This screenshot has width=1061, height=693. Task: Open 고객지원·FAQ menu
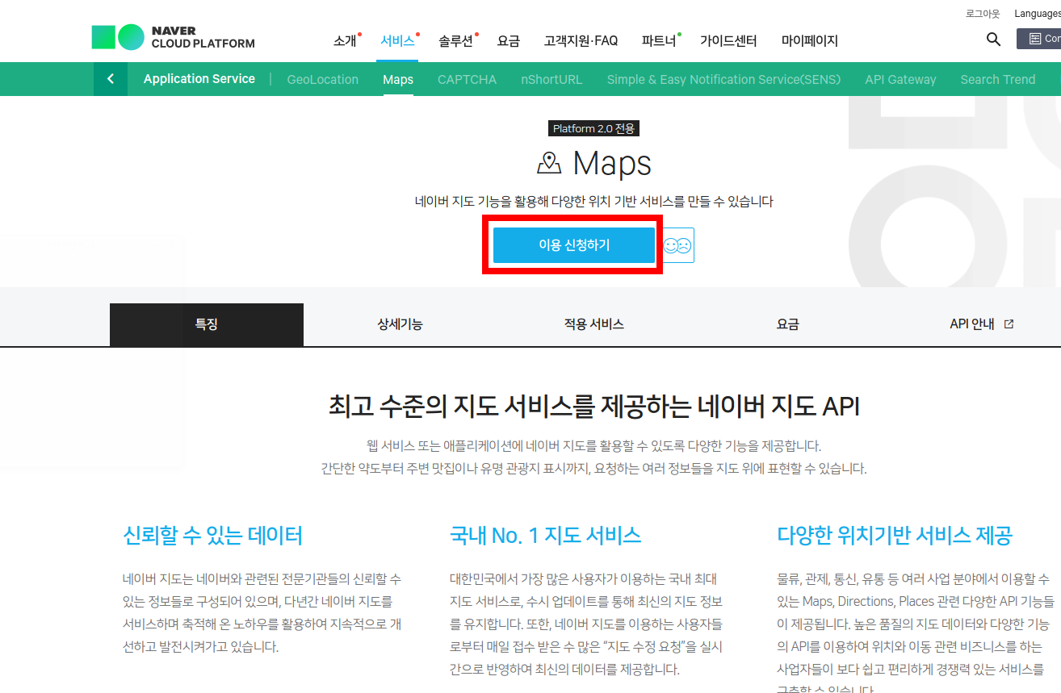pos(581,40)
